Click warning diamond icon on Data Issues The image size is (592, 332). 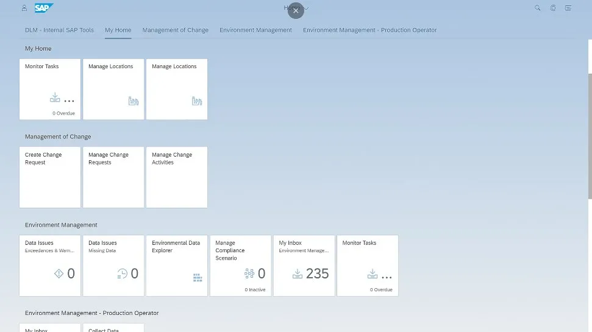tap(59, 274)
